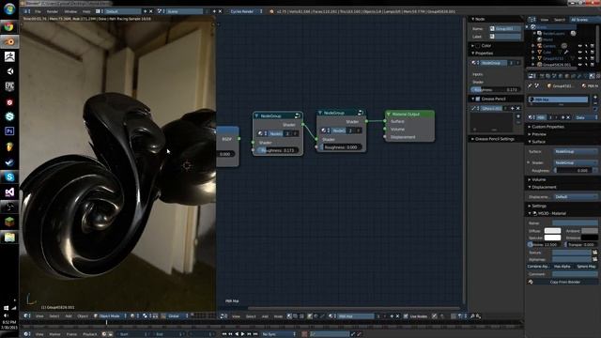
Task: Toggle visibility of Group45826.001 in outliner
Action: (580, 65)
